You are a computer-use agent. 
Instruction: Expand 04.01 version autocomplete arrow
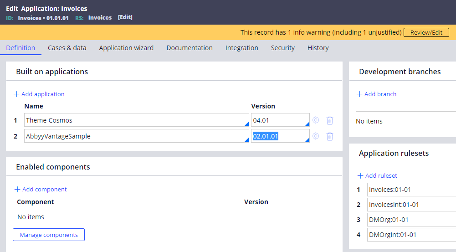307,124
